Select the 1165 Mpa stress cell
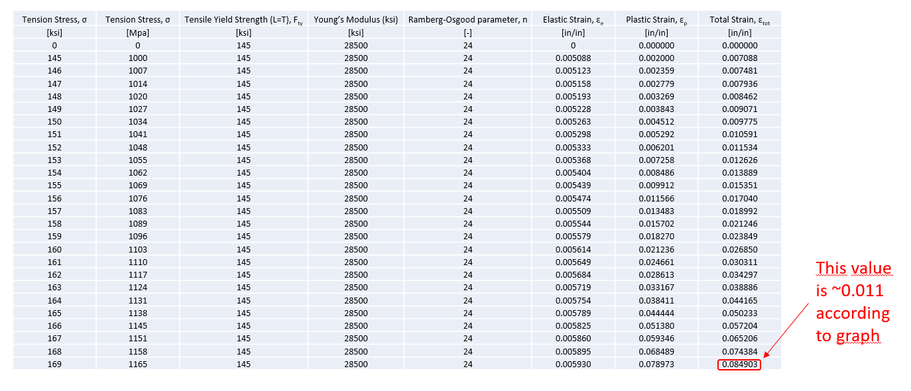This screenshot has height=391, width=911. click(x=138, y=364)
